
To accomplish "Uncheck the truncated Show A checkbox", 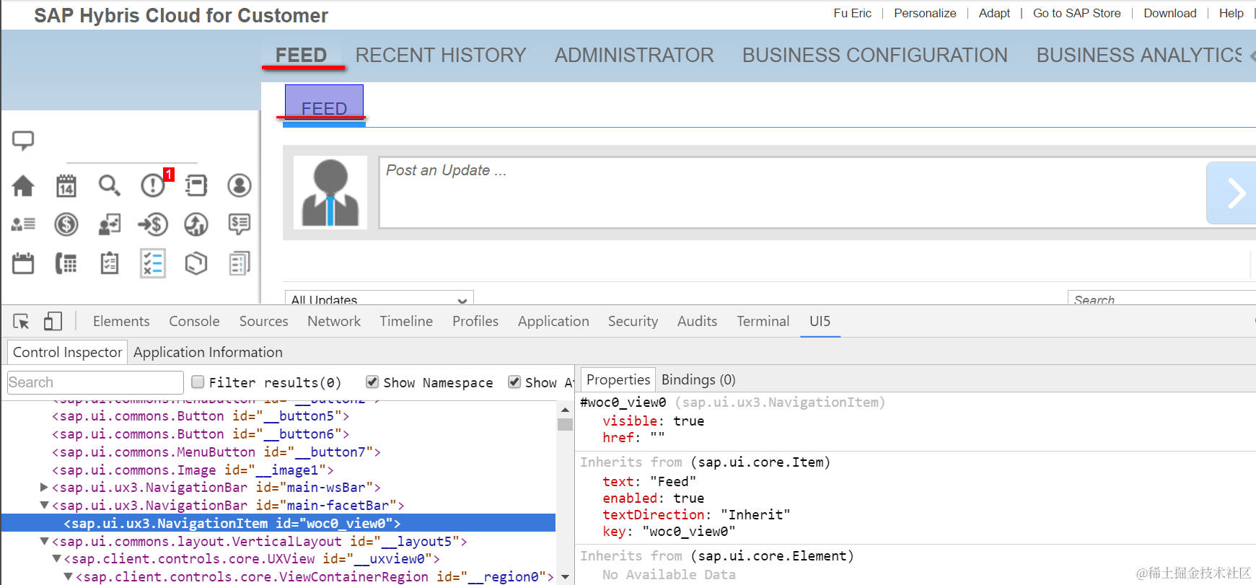I will (x=514, y=382).
